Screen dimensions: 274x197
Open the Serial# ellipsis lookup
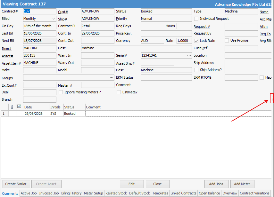pos(189,55)
